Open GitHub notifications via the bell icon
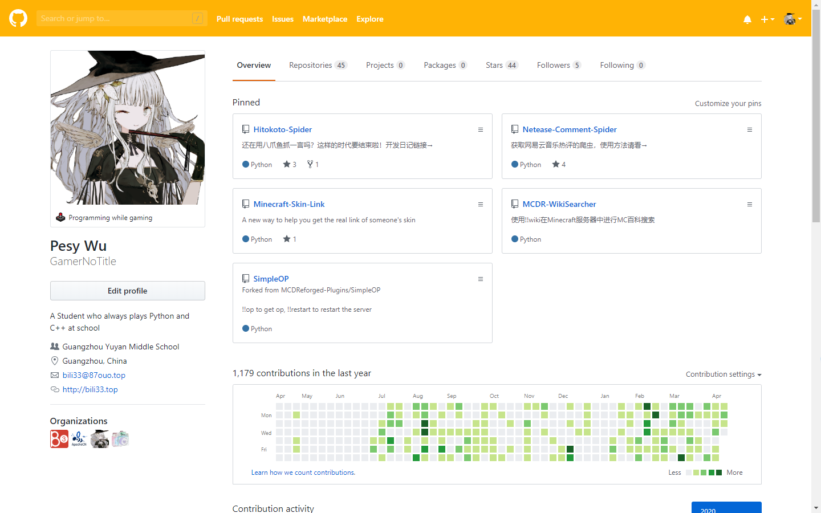 (747, 19)
